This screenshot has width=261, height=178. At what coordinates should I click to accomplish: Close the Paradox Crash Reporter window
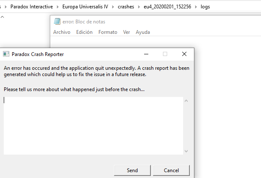(x=184, y=54)
